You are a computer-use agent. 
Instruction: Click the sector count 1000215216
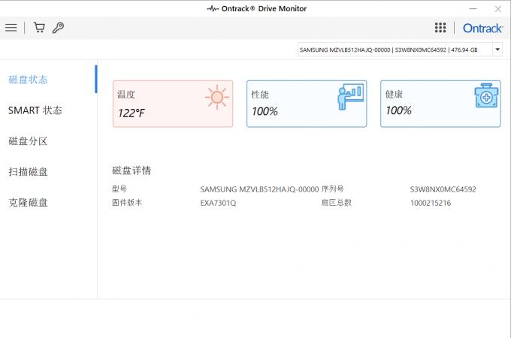(x=431, y=203)
